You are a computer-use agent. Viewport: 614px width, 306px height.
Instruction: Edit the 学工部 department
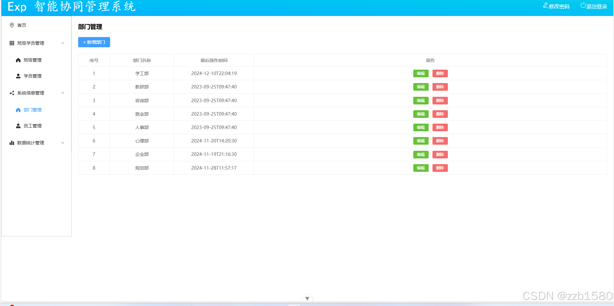pos(421,73)
